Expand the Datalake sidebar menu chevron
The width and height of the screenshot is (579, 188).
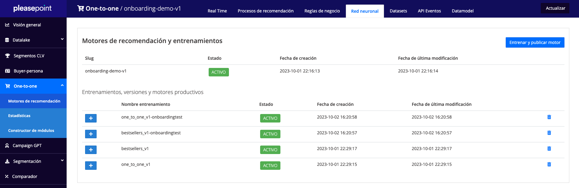click(62, 39)
